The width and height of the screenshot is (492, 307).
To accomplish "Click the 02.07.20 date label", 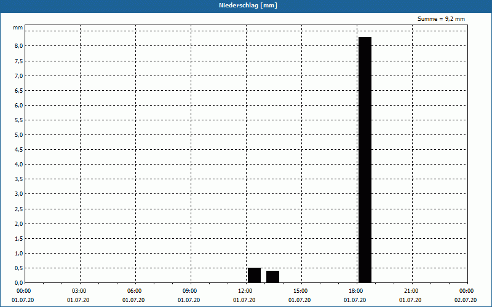I will [x=466, y=300].
